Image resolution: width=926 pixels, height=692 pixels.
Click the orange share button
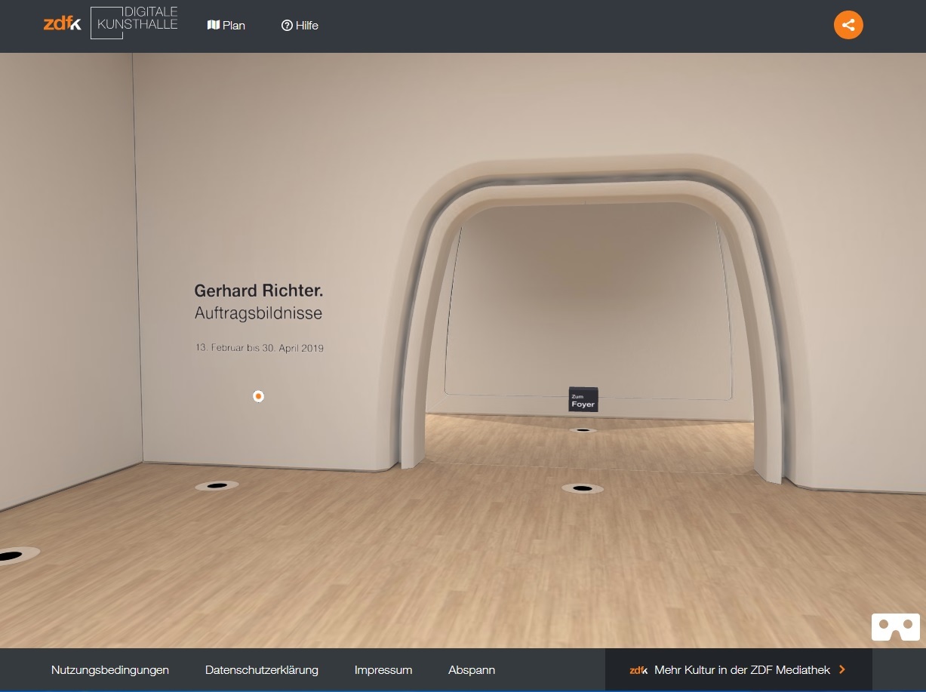848,25
